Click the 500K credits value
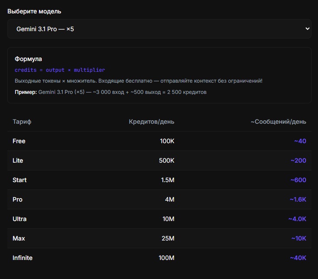318x279 pixels. [x=167, y=160]
